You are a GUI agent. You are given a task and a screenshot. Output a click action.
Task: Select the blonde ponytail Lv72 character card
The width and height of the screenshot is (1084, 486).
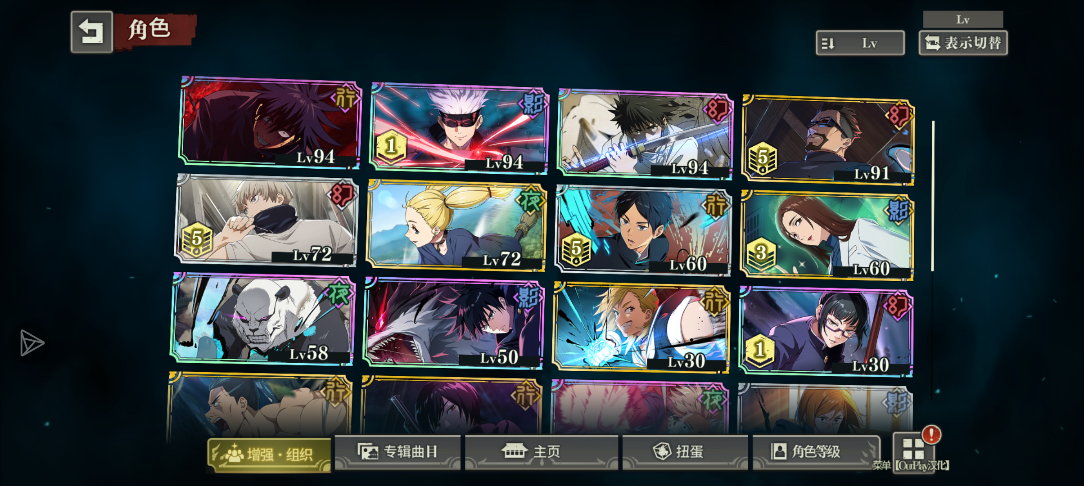[x=456, y=225]
